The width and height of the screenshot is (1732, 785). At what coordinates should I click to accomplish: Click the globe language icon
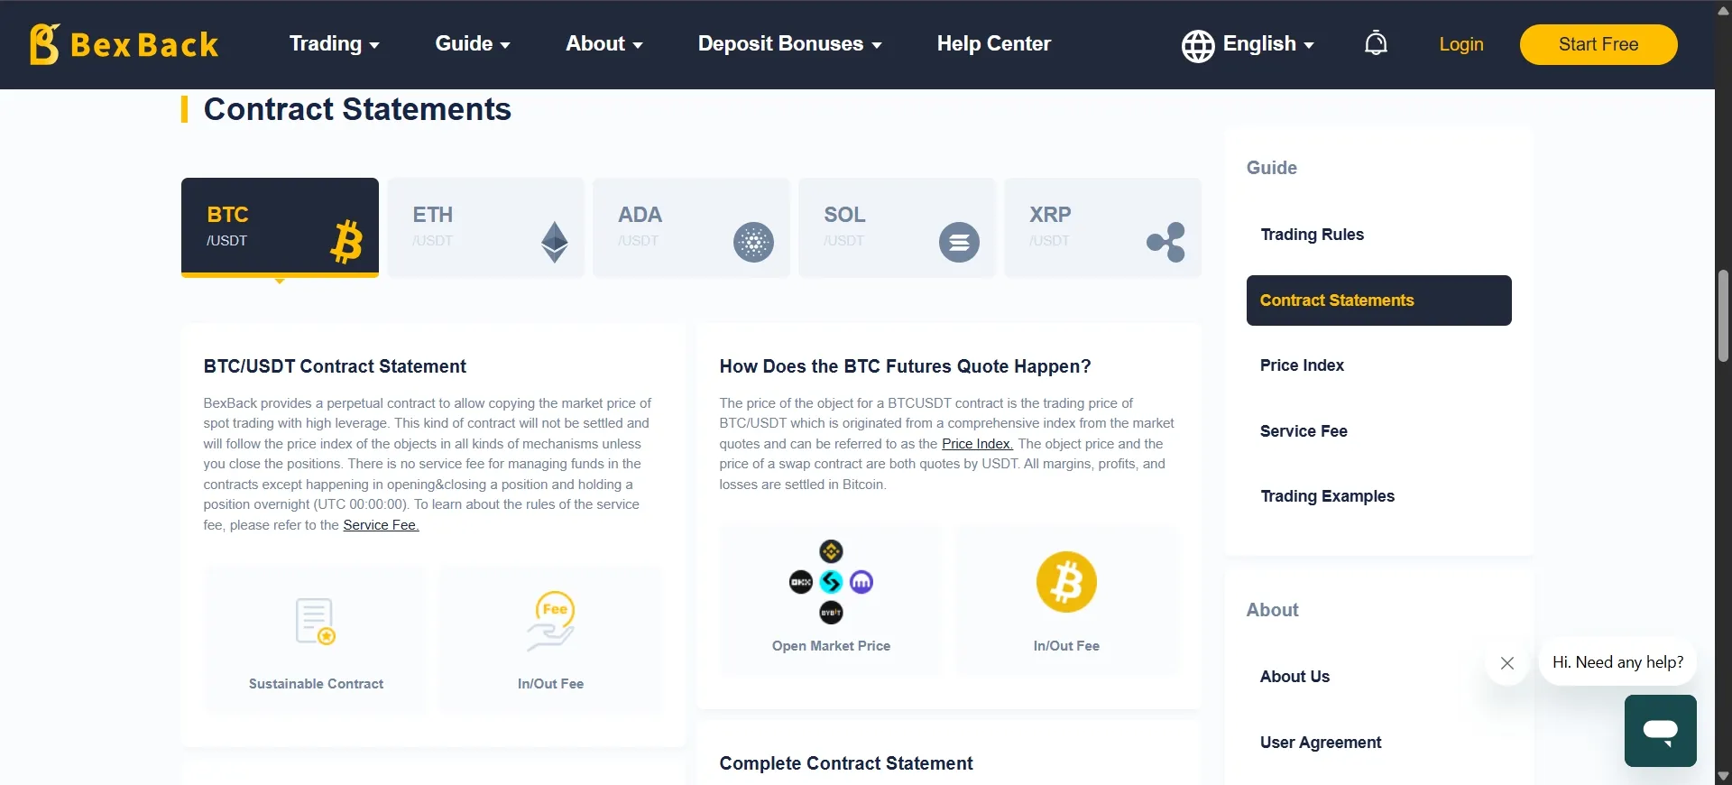pyautogui.click(x=1198, y=45)
